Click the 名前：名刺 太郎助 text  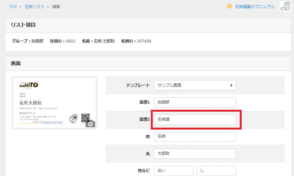98,41
